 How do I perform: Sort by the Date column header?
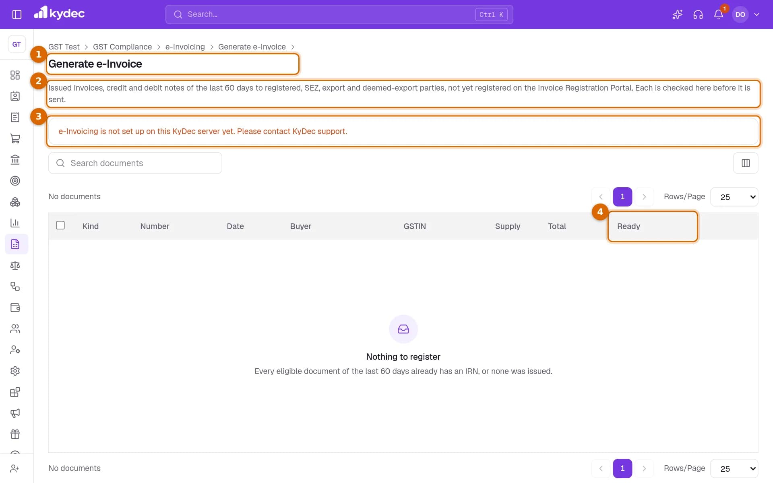[x=235, y=226]
